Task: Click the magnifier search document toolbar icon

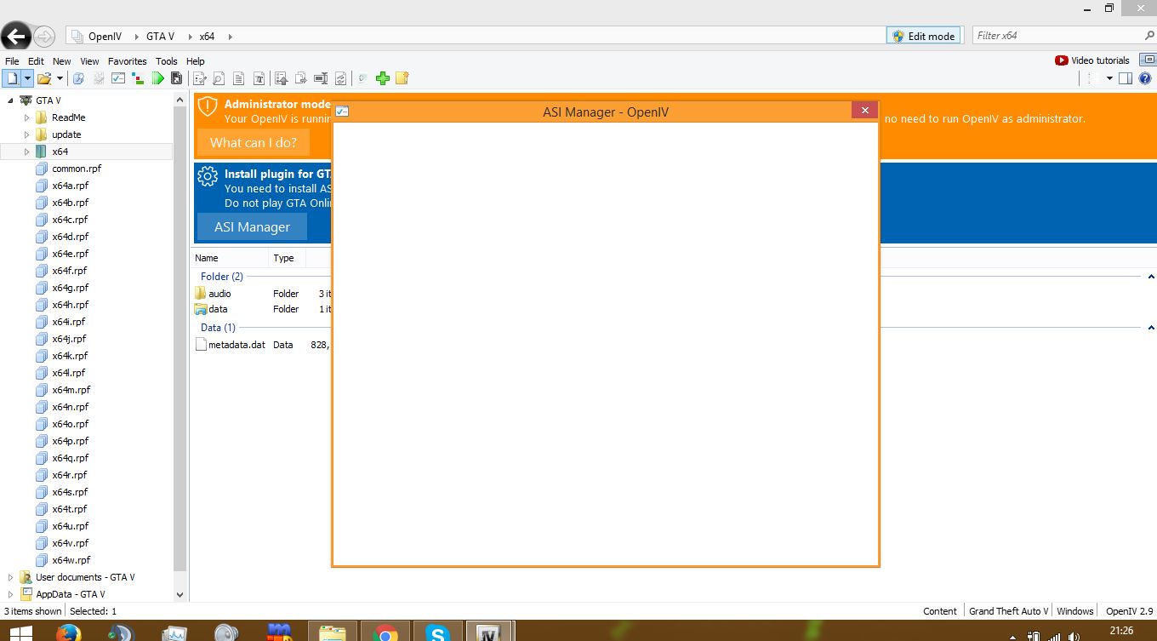Action: pos(219,78)
